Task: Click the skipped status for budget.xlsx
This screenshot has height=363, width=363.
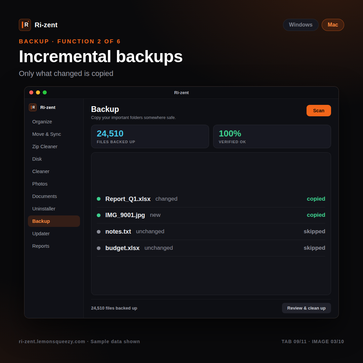Action: (x=314, y=248)
